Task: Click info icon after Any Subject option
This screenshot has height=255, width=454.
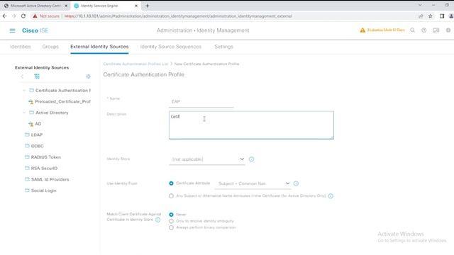Action: pyautogui.click(x=331, y=195)
